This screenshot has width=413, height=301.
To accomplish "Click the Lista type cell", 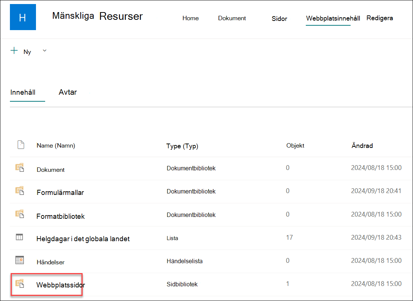I will (172, 238).
